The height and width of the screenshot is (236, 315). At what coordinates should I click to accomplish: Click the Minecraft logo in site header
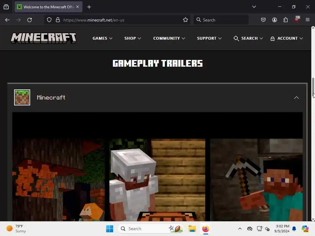pos(43,38)
